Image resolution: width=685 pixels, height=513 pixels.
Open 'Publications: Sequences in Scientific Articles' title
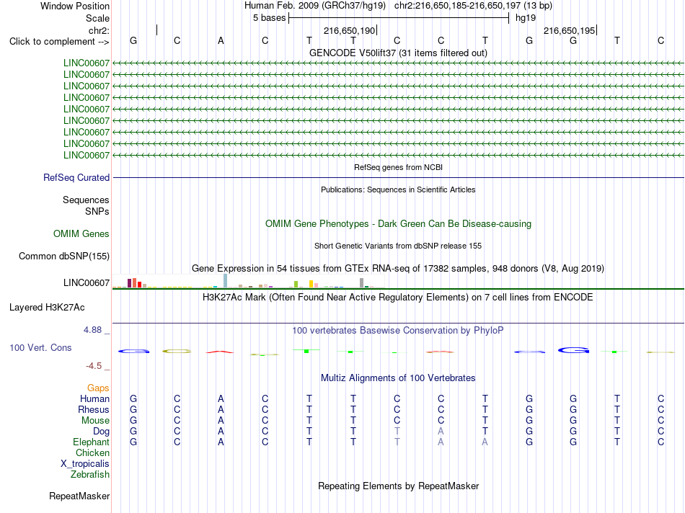[398, 189]
